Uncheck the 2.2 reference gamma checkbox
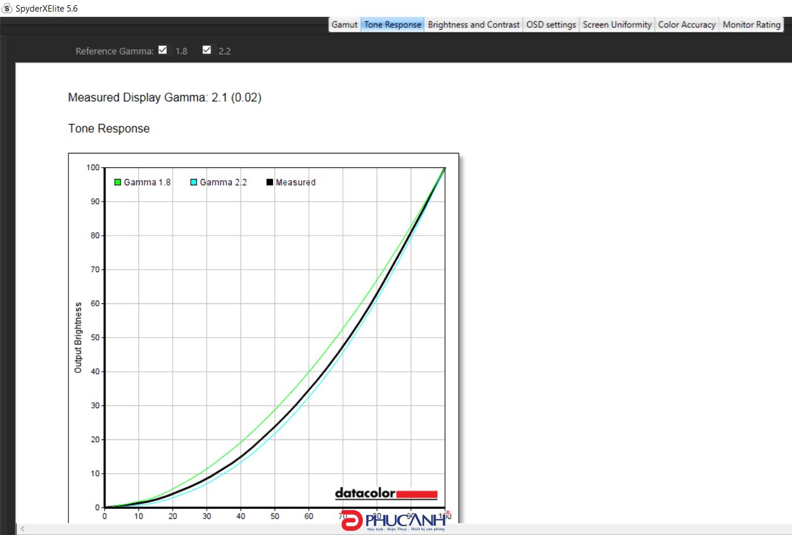 pyautogui.click(x=207, y=50)
